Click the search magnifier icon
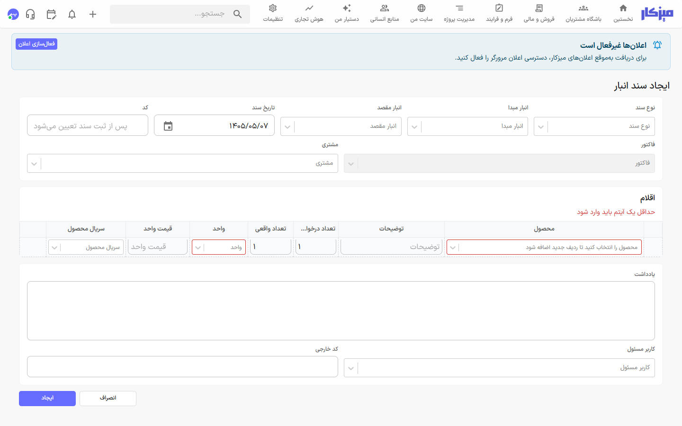 coord(238,14)
